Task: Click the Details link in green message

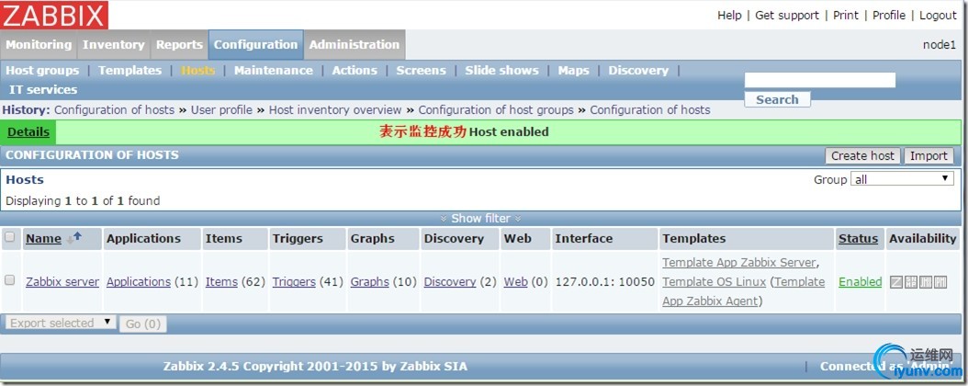Action: (x=28, y=131)
